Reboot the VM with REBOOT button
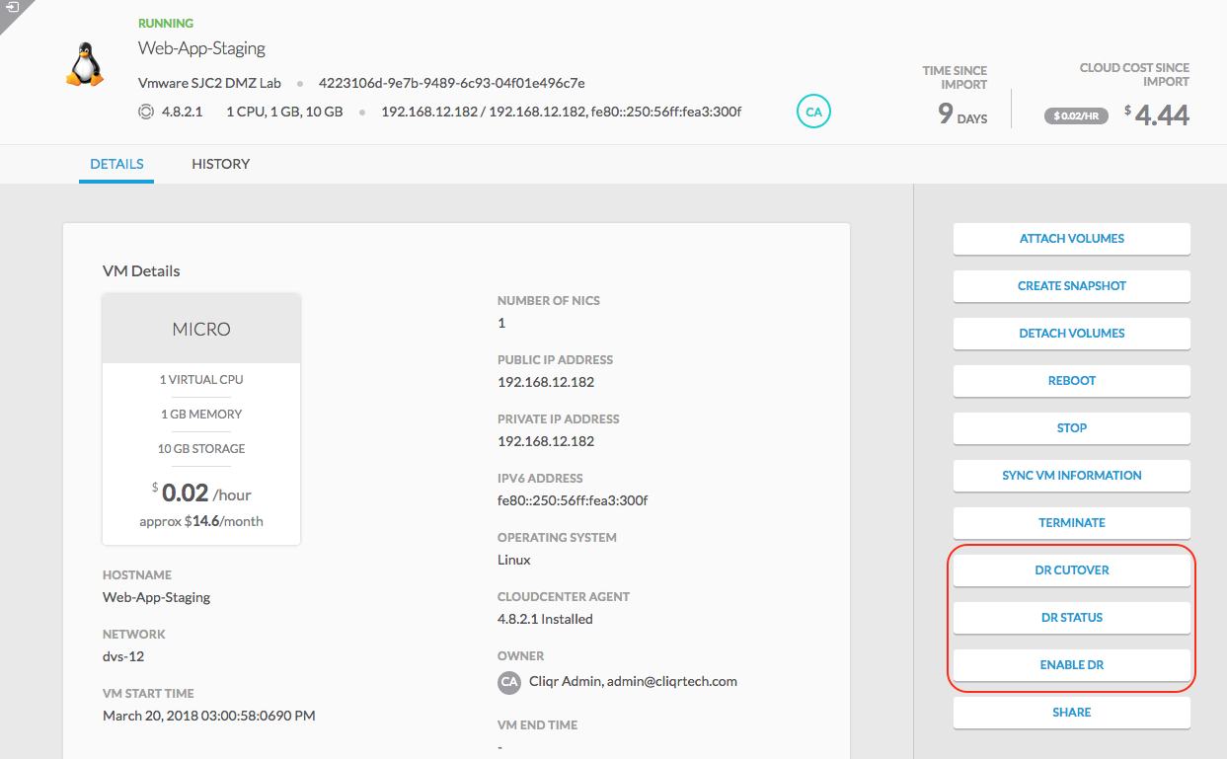The image size is (1227, 759). pyautogui.click(x=1072, y=381)
